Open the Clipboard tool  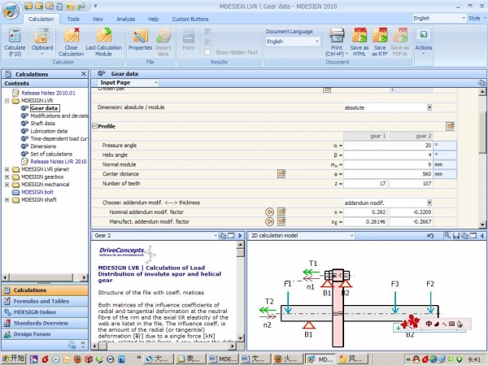42,42
